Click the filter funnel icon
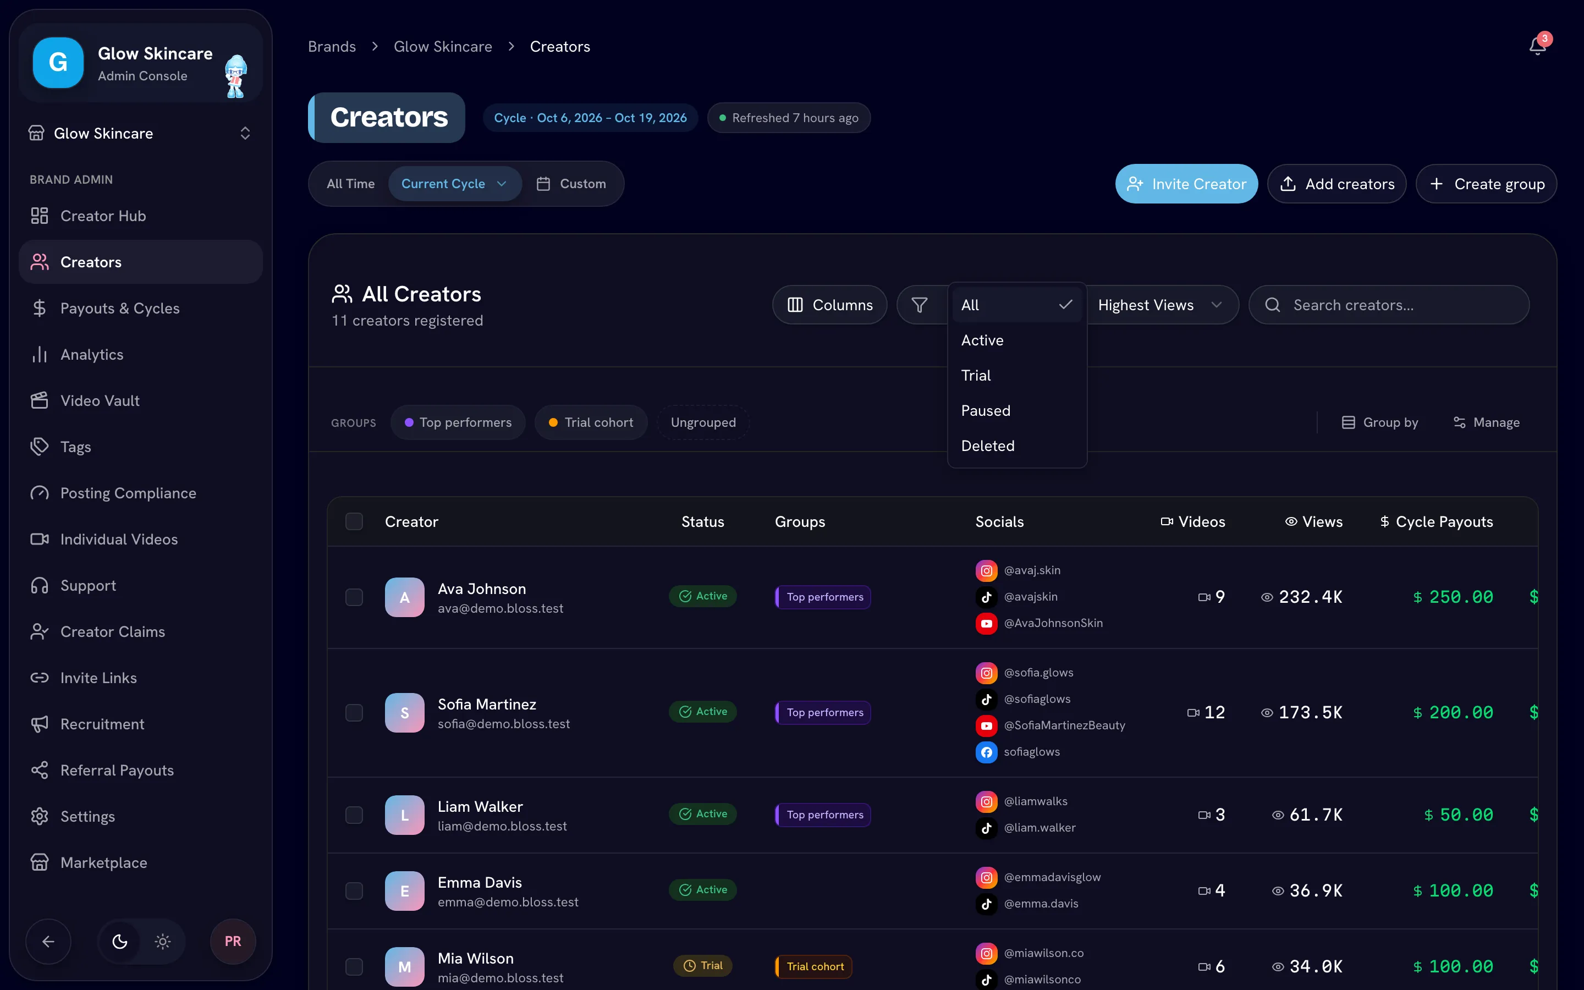The height and width of the screenshot is (990, 1584). pyautogui.click(x=919, y=305)
